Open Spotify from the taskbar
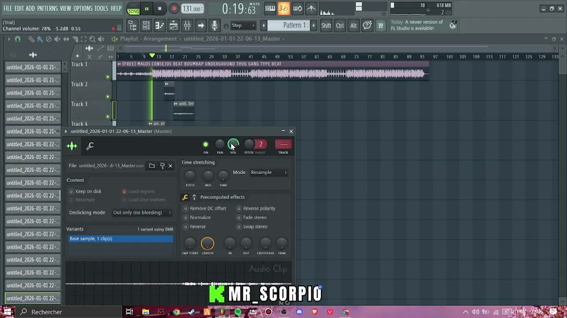 238,312
